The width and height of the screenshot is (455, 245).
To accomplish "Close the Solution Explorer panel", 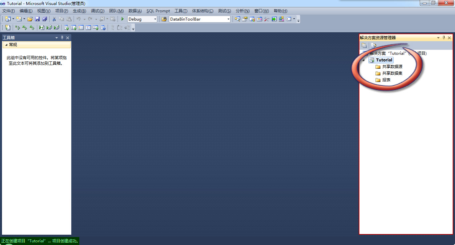I will point(449,38).
